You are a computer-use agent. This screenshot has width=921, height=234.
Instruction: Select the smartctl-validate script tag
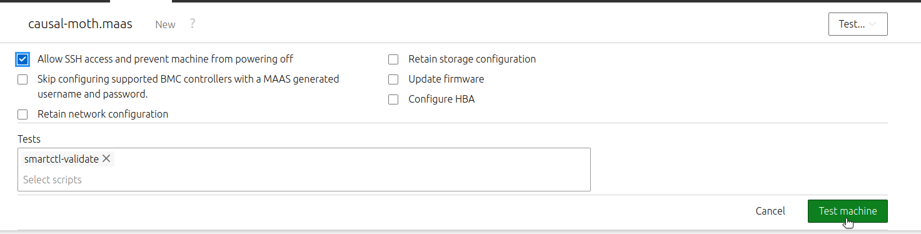61,159
